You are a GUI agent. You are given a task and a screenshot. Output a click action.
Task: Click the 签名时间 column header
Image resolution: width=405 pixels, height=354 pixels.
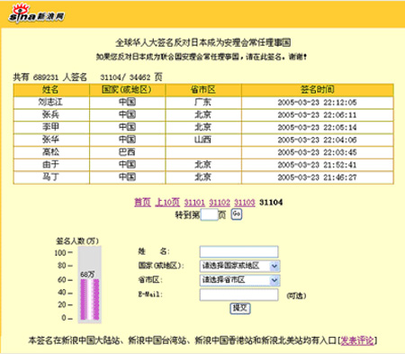[x=318, y=90]
